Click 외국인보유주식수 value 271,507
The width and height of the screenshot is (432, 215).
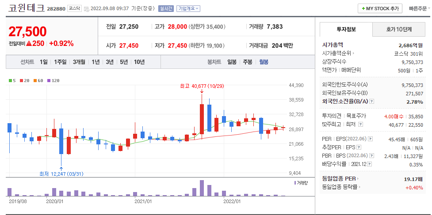point(414,94)
